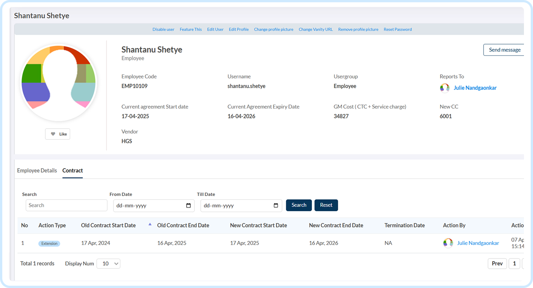Click Remove profile picture link
Viewport: 533px width, 288px height.
click(x=358, y=29)
